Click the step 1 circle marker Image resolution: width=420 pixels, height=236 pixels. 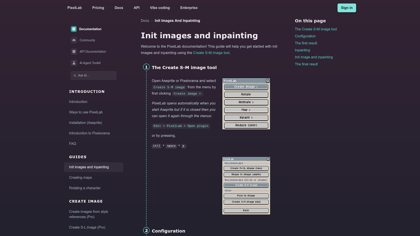(146, 67)
